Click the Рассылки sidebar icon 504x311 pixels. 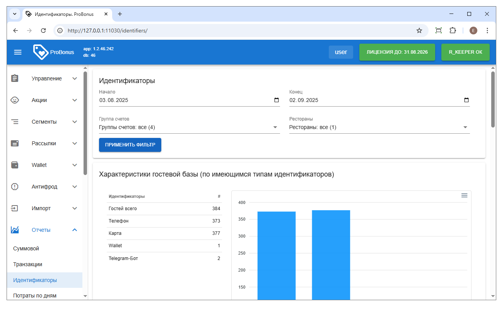(15, 143)
